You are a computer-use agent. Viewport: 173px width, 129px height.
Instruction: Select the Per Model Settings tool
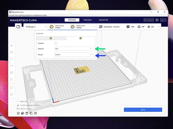(x=12, y=72)
